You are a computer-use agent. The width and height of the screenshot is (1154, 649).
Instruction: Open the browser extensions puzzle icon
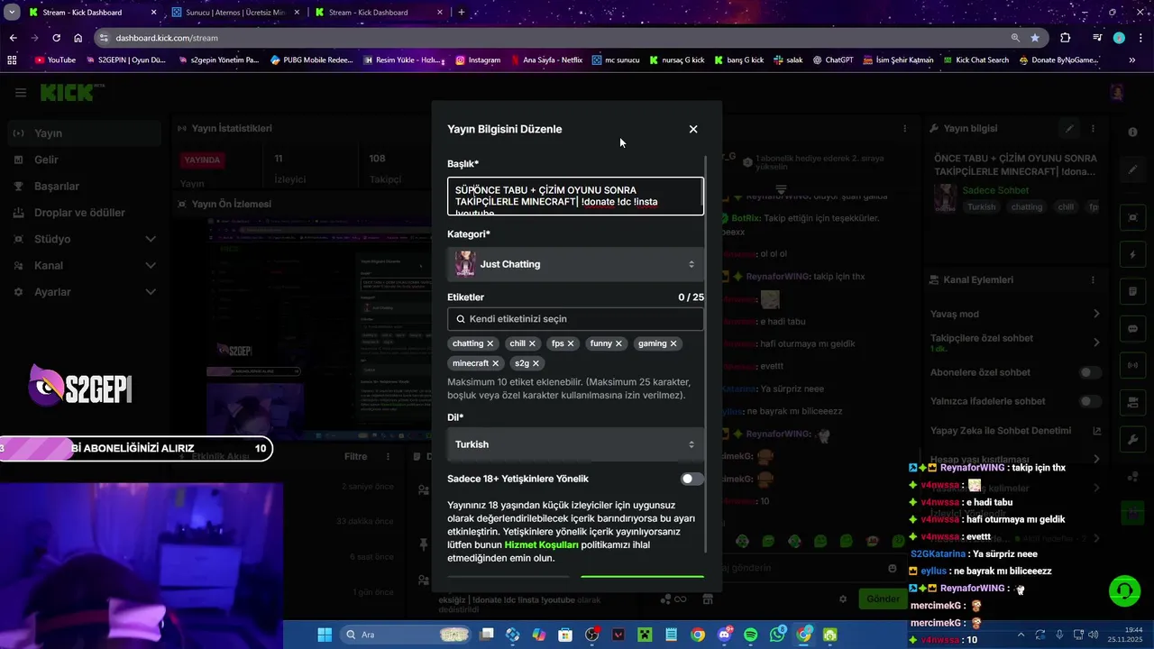pos(1066,38)
